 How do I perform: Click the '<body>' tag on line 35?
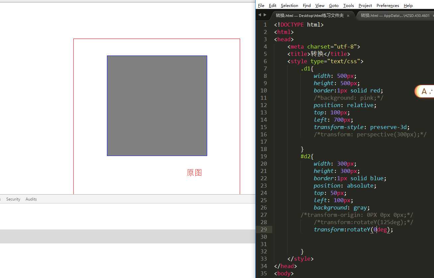click(x=284, y=273)
